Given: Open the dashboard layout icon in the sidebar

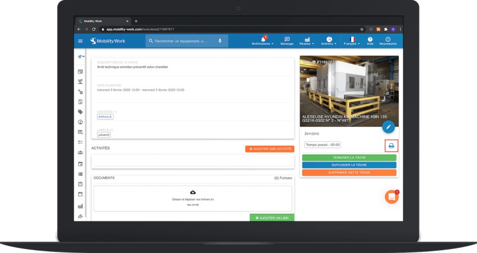Looking at the screenshot, I should (x=80, y=72).
